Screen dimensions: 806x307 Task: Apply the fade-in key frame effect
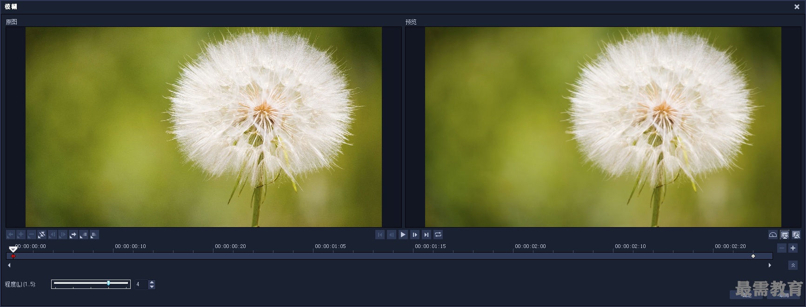pos(84,235)
